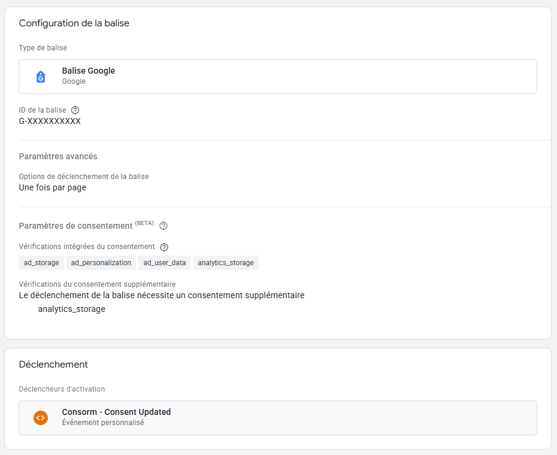
Task: Click the Événement personnalisé subtitle
Action: (103, 423)
